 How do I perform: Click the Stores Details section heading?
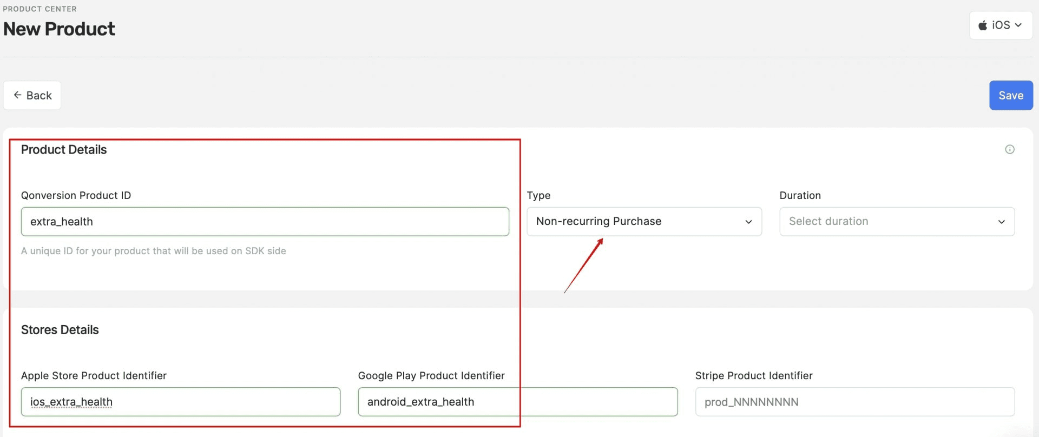tap(60, 329)
